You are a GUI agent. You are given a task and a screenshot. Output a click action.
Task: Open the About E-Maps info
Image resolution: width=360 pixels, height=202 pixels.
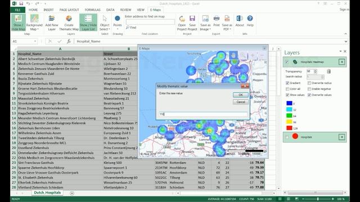[x=240, y=21]
